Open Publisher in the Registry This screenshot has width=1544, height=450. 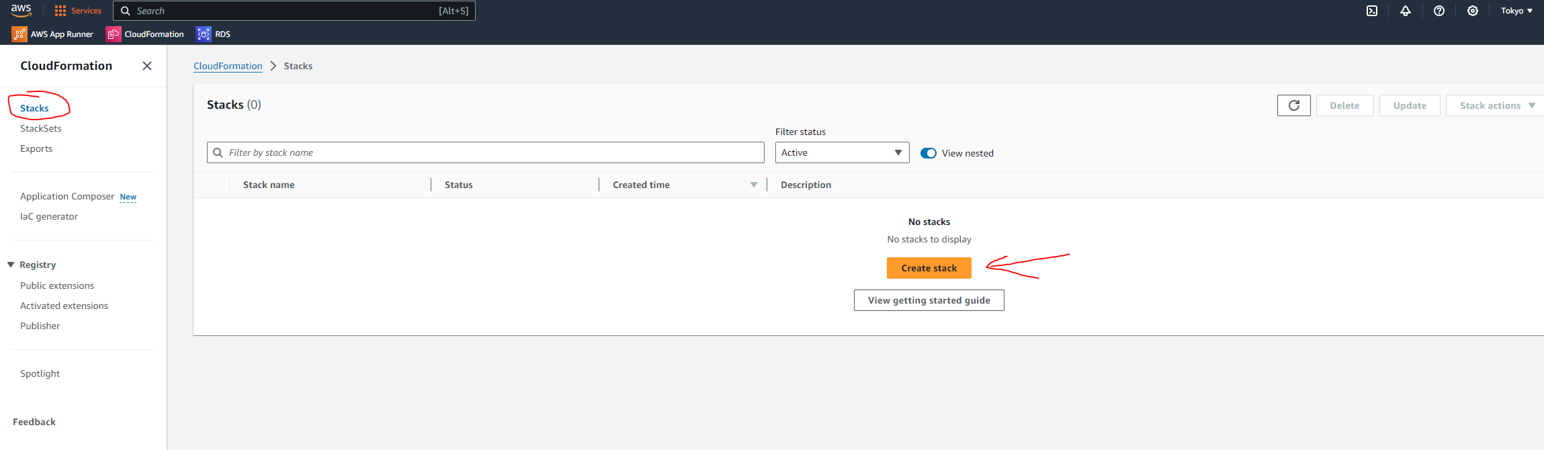click(x=40, y=326)
